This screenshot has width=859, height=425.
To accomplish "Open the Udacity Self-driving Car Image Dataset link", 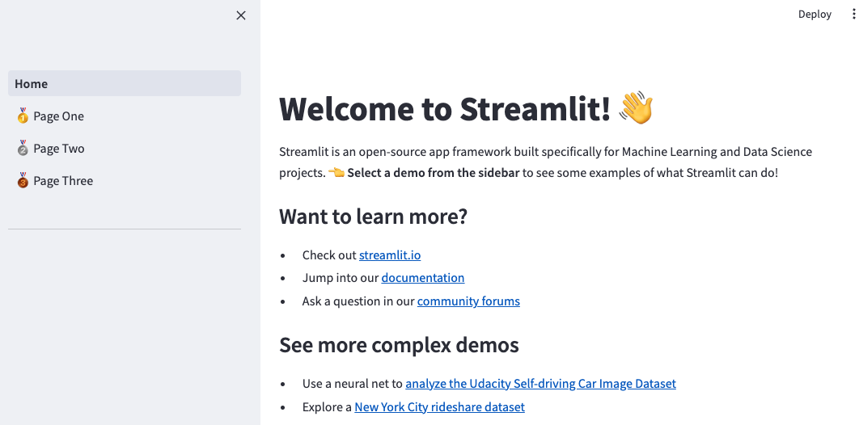I will click(x=540, y=384).
